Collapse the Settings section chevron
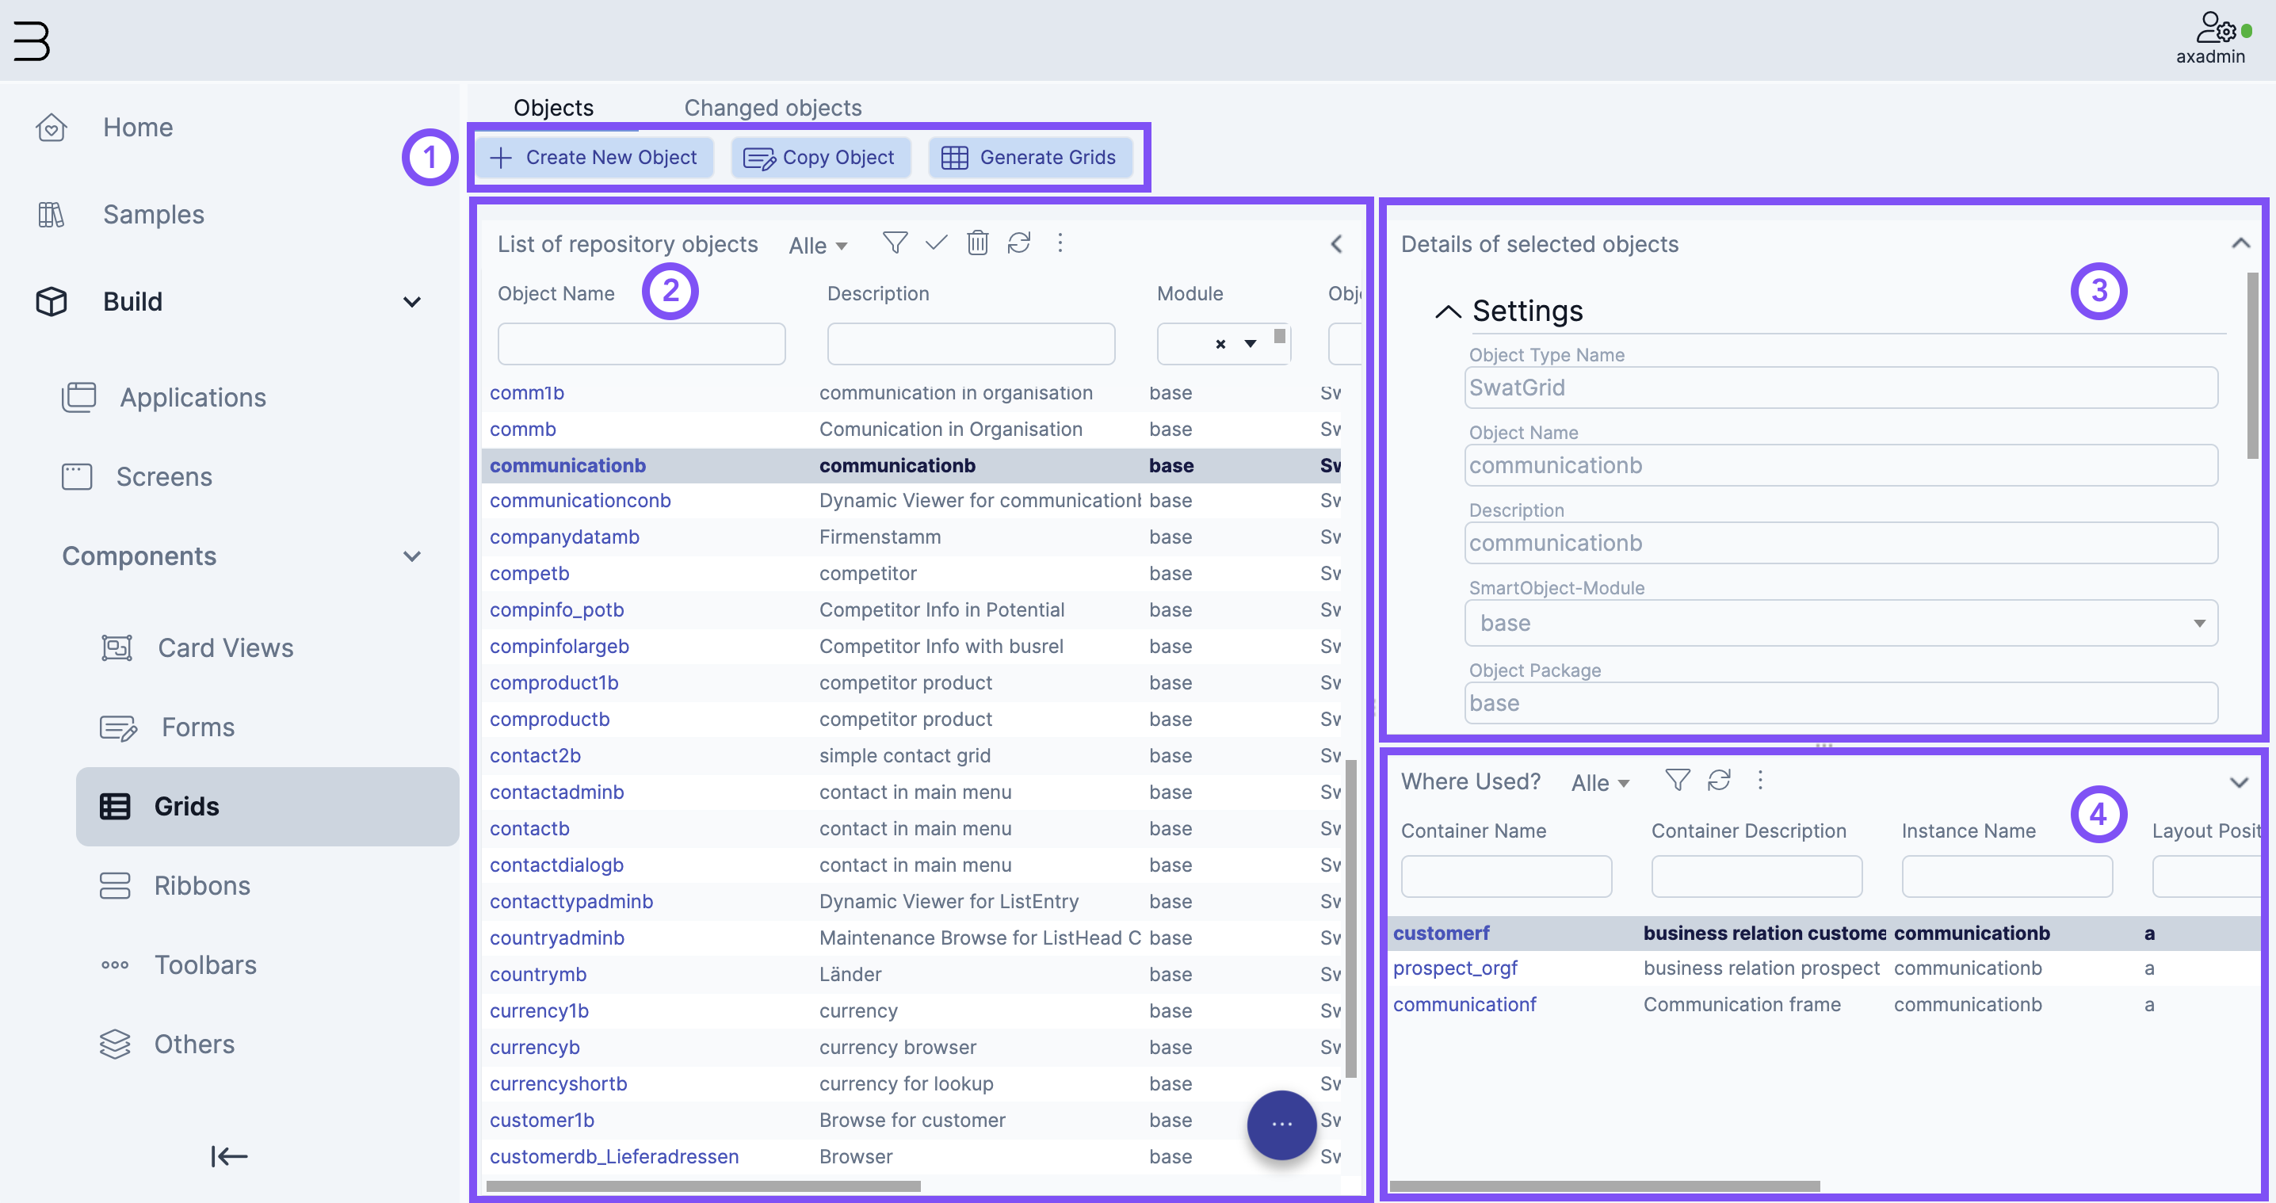Viewport: 2276px width, 1203px height. tap(1444, 310)
